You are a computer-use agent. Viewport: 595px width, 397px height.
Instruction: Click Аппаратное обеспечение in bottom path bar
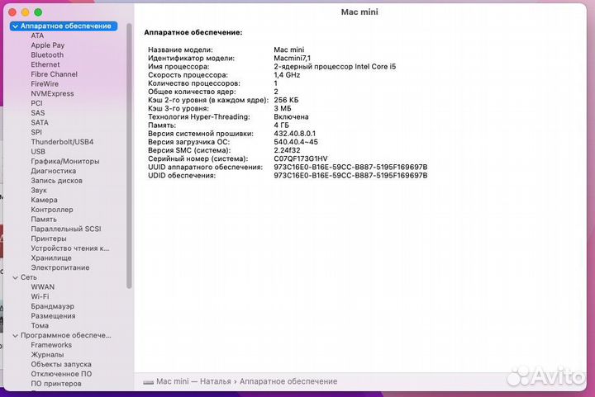289,381
